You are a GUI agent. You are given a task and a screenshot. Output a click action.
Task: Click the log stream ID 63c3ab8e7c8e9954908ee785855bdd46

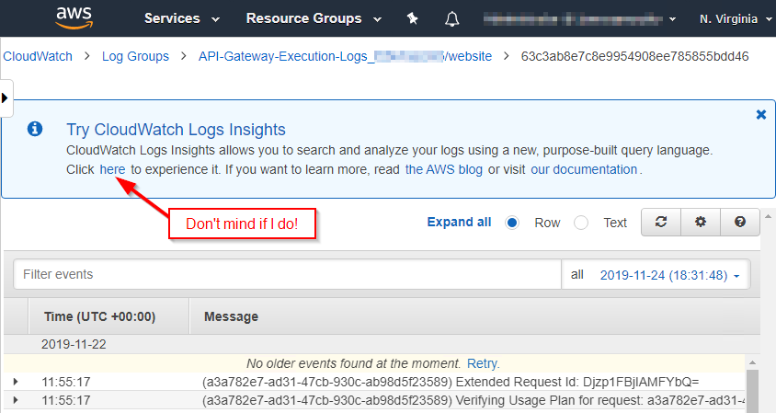point(634,56)
